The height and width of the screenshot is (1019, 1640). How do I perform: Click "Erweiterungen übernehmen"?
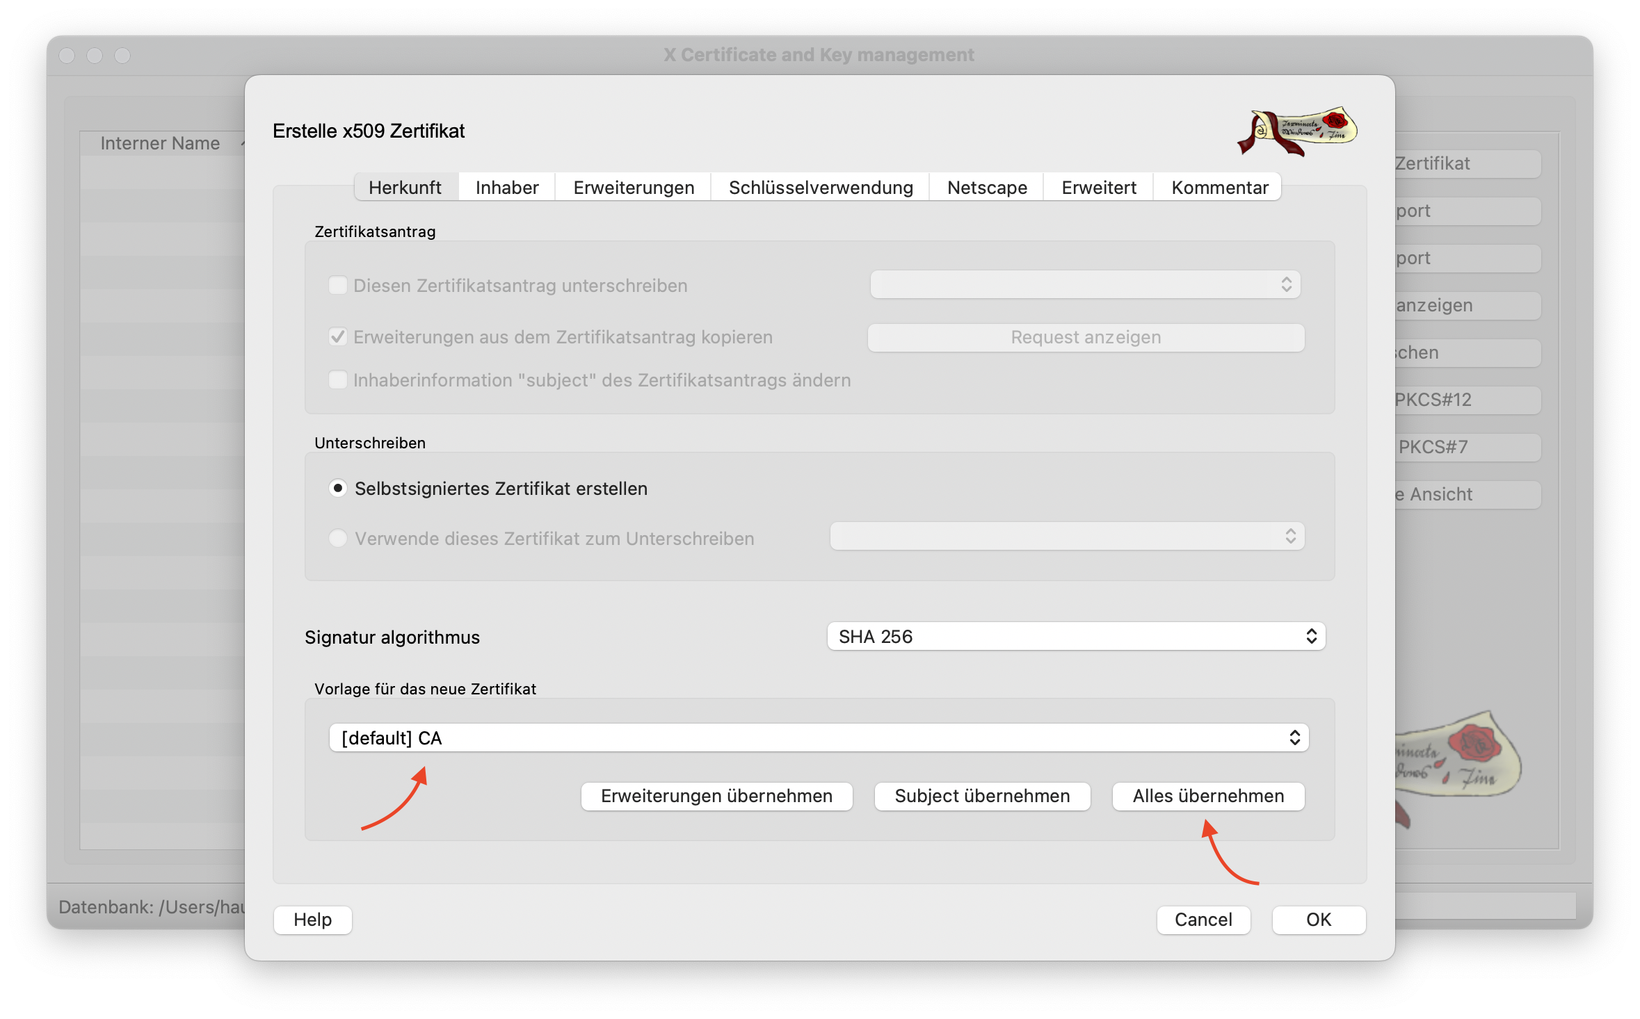coord(716,796)
